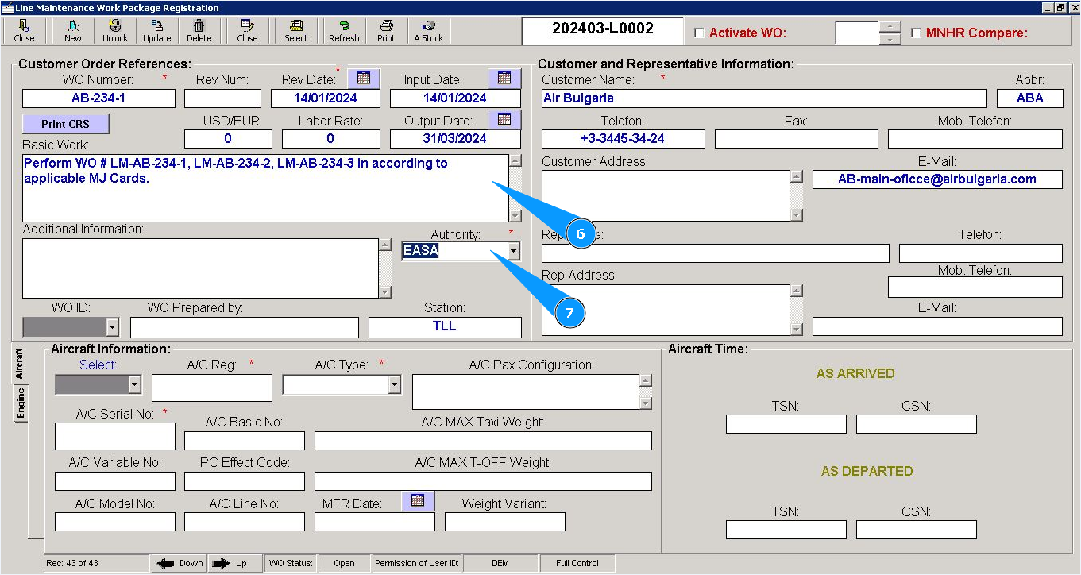Open the MFR Date calendar picker
Viewport: 1081px width, 575px height.
[x=418, y=501]
